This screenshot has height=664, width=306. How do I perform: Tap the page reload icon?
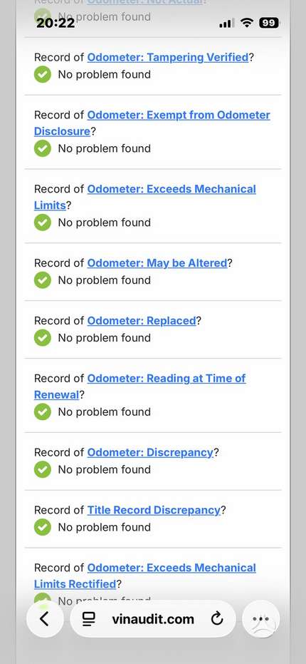(217, 619)
